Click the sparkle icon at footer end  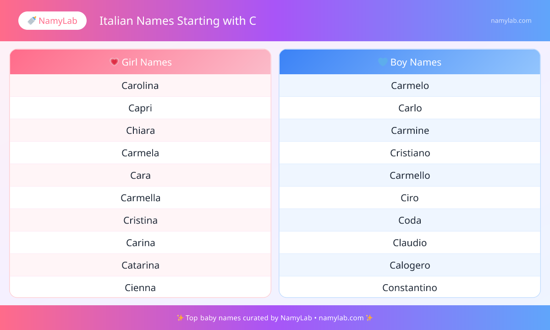coord(369,318)
